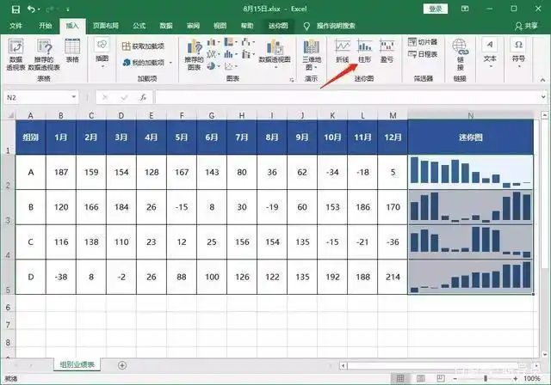Image resolution: width=551 pixels, height=385 pixels.
Task: Expand the formula bar with its chevron
Action: click(x=543, y=97)
